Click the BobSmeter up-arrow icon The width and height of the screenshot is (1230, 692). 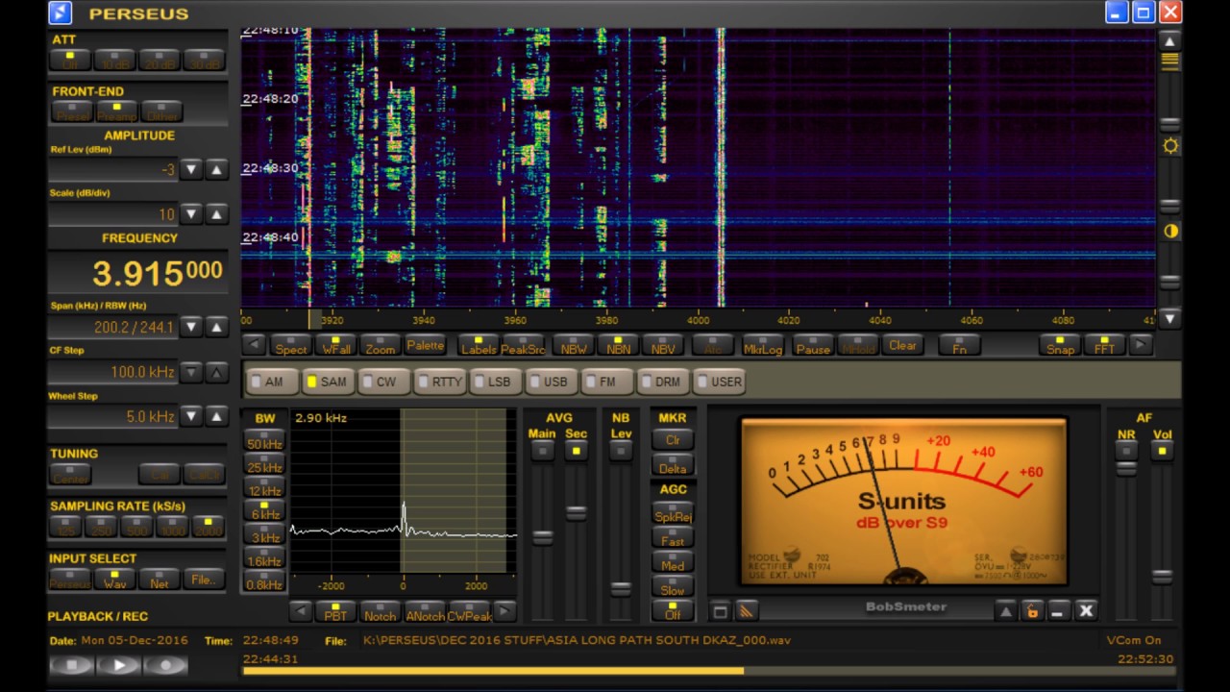click(x=1005, y=611)
